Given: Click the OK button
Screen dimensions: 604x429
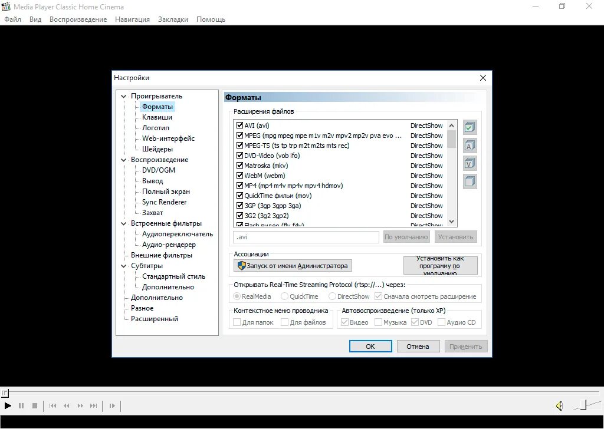Looking at the screenshot, I should 370,346.
